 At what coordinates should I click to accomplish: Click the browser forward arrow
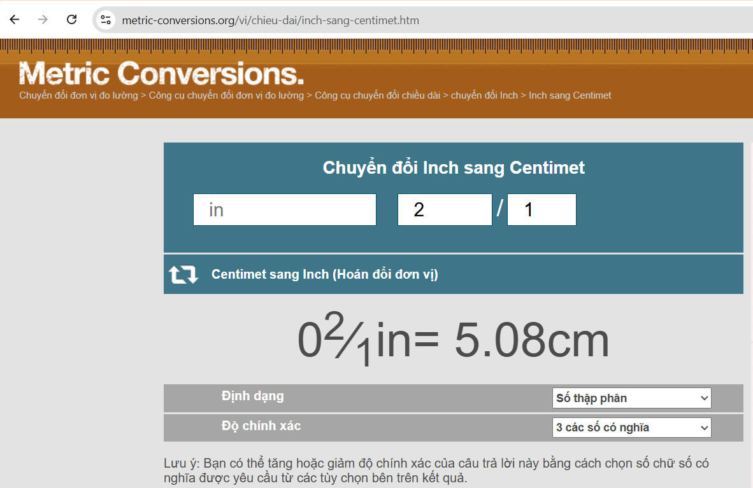point(43,20)
